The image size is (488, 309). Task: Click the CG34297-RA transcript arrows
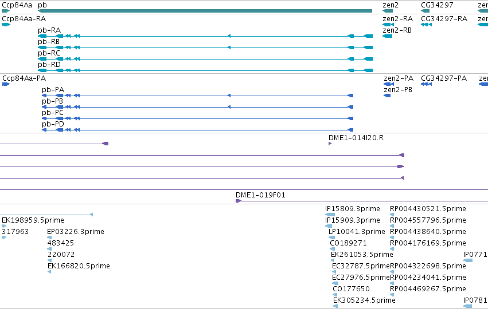pyautogui.click(x=426, y=25)
